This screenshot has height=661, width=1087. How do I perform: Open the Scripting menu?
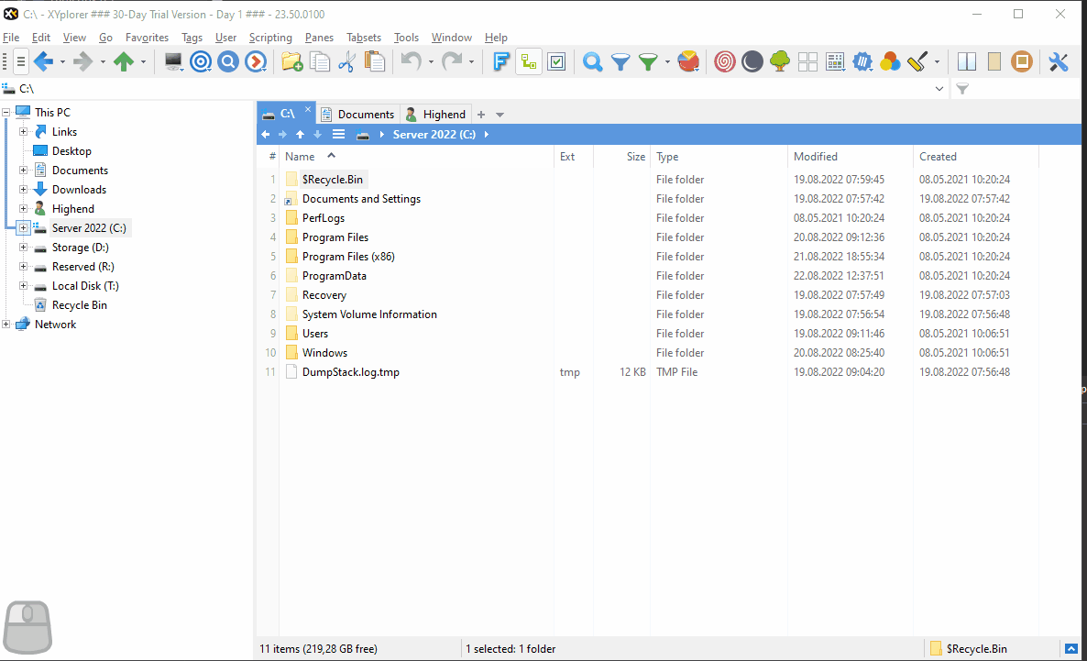[270, 38]
